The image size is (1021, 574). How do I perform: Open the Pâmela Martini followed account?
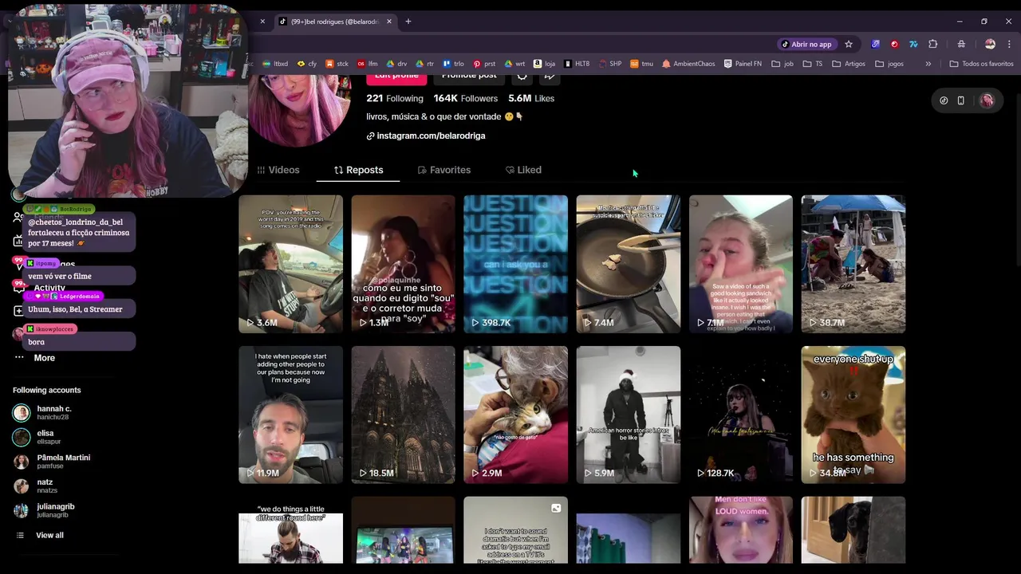tap(51, 461)
